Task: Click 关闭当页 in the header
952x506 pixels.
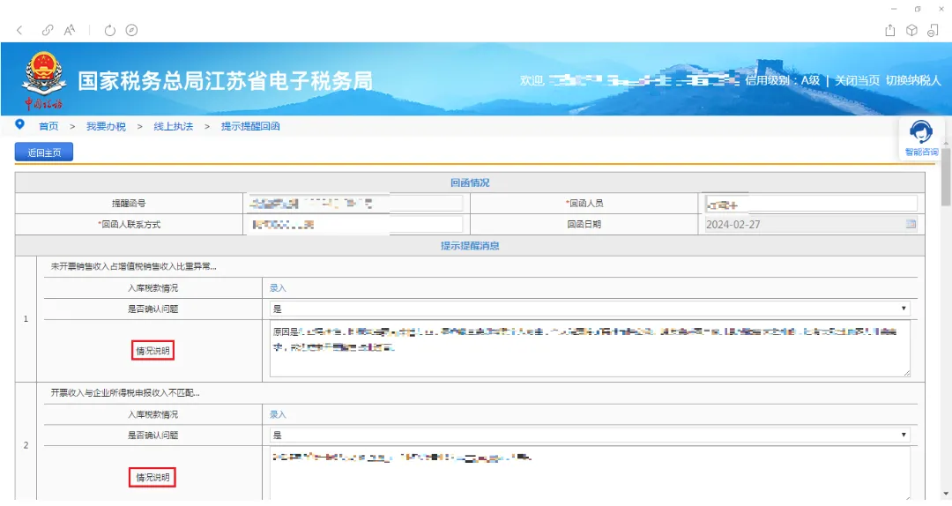Action: click(857, 80)
